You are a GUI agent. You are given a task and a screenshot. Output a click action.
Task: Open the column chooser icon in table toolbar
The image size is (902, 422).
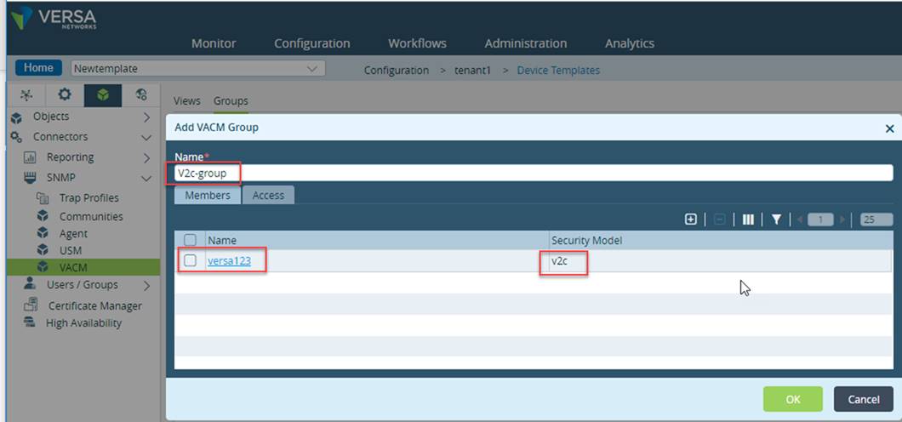748,219
